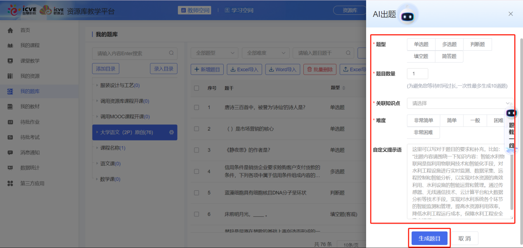This screenshot has height=248, width=523.
Task: Click the 生成题目 button
Action: 429,238
